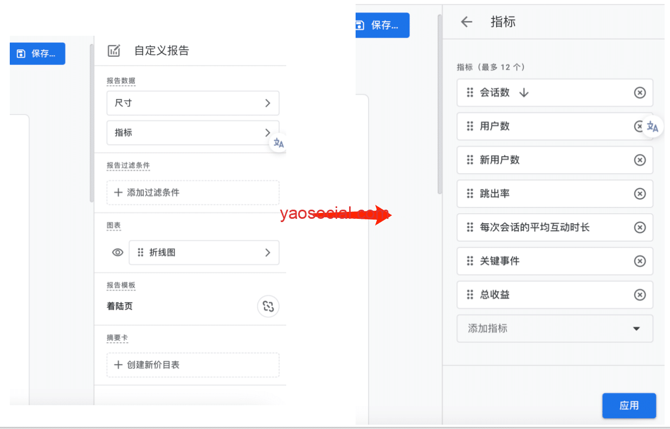Open the 指标 metrics row
The height and width of the screenshot is (429, 670).
pos(192,133)
